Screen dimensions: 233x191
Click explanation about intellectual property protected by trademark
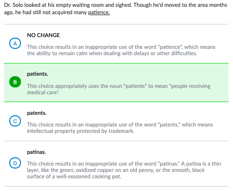point(120,128)
